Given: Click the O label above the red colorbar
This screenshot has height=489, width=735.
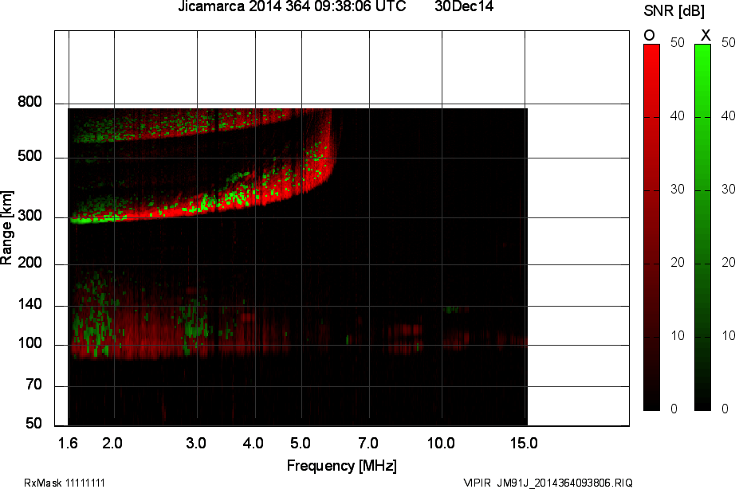Looking at the screenshot, I should point(648,35).
